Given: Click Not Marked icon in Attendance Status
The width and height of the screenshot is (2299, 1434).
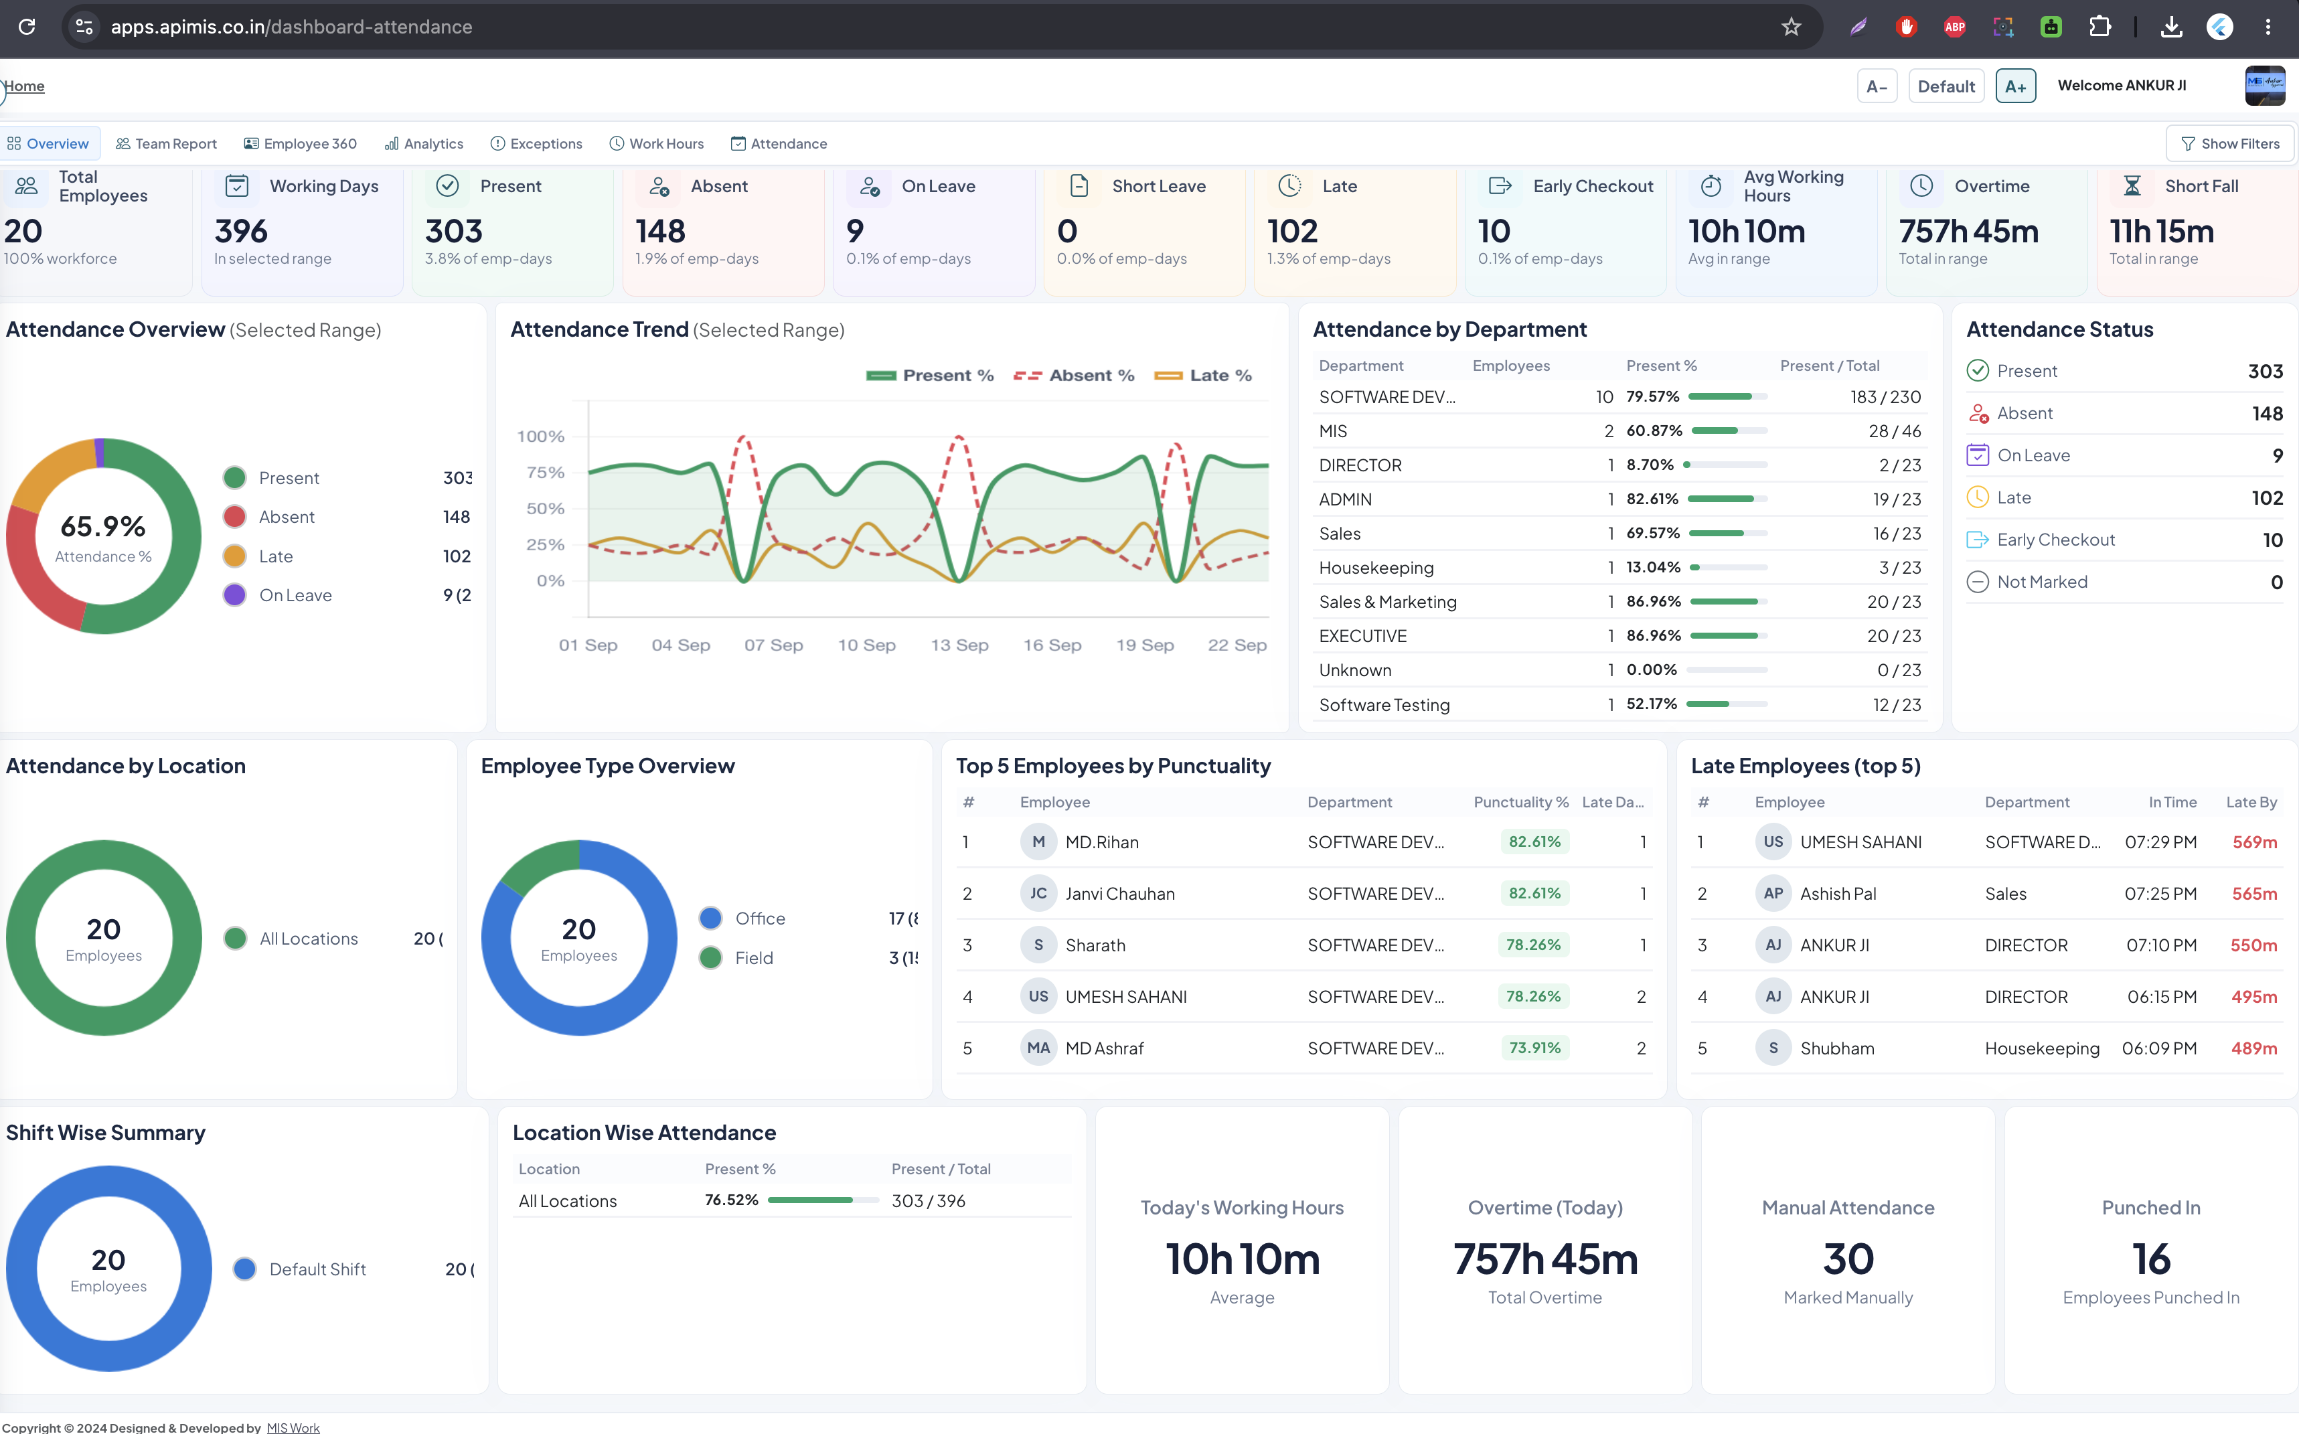Looking at the screenshot, I should (x=1978, y=582).
